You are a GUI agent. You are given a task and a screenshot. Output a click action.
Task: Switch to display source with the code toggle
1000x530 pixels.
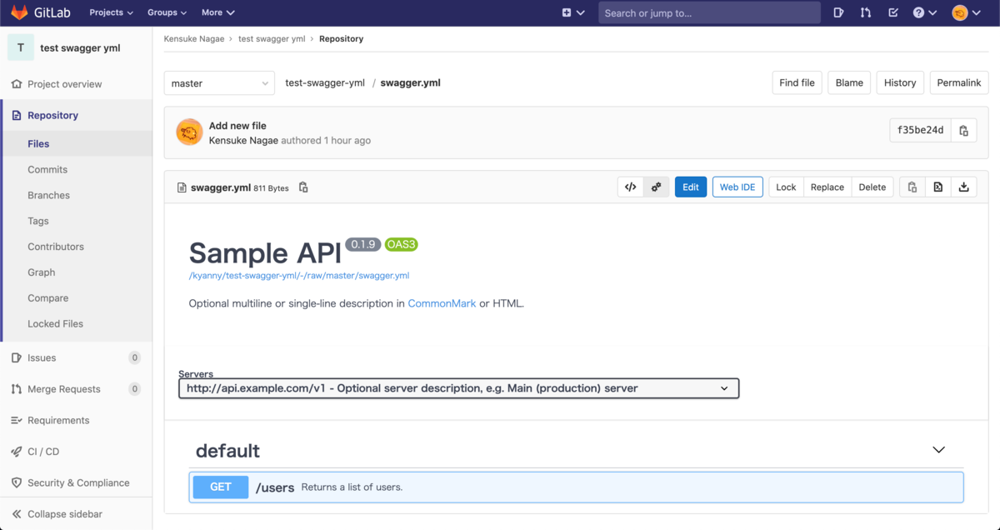pyautogui.click(x=631, y=187)
